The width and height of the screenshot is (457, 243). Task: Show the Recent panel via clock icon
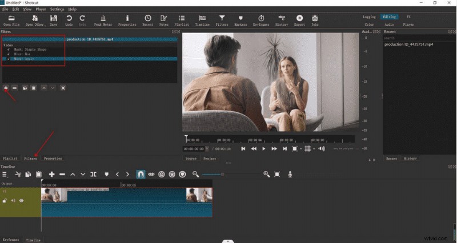(x=148, y=21)
